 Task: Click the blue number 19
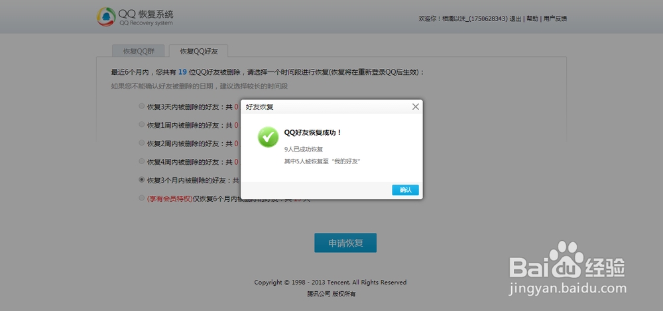coord(182,72)
